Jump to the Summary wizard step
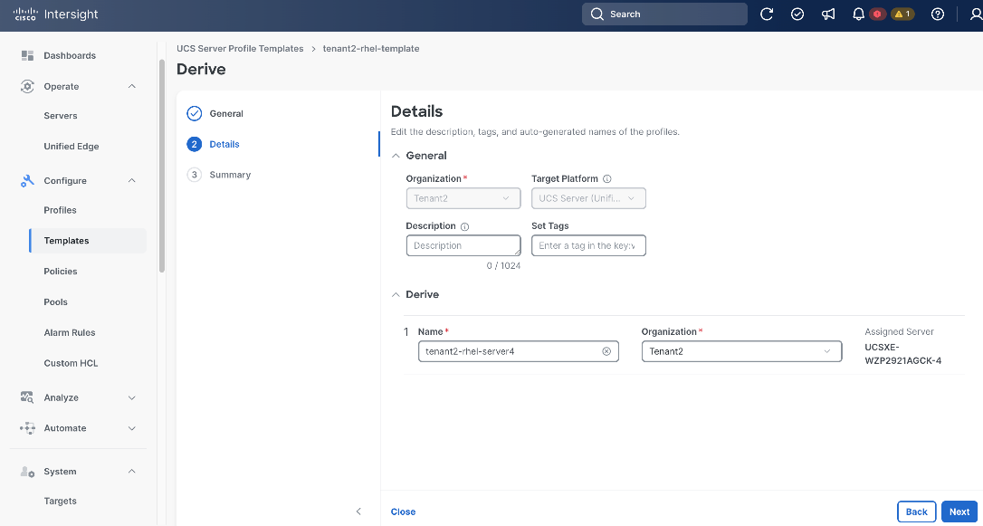 tap(230, 175)
